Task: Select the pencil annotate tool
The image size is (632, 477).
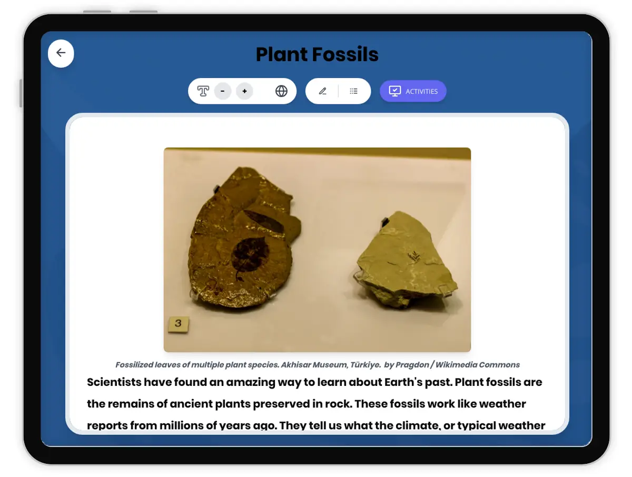Action: coord(322,91)
